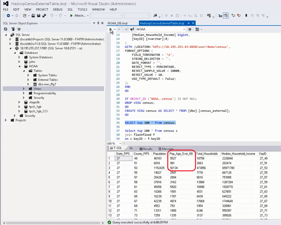Click the Pause debugging icon

coord(166,16)
